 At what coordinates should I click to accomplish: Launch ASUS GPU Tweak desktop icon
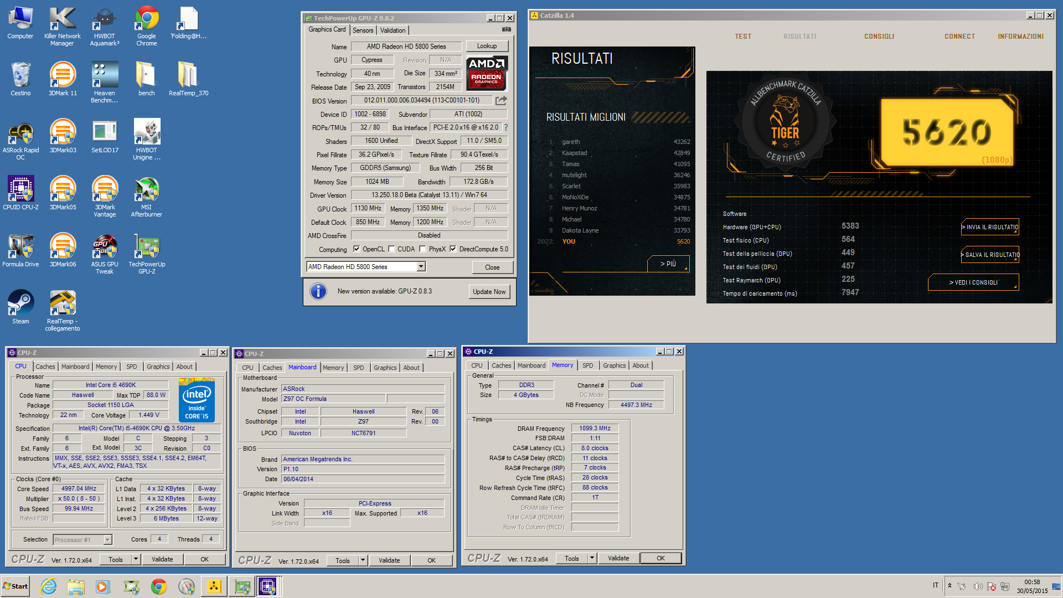point(105,254)
